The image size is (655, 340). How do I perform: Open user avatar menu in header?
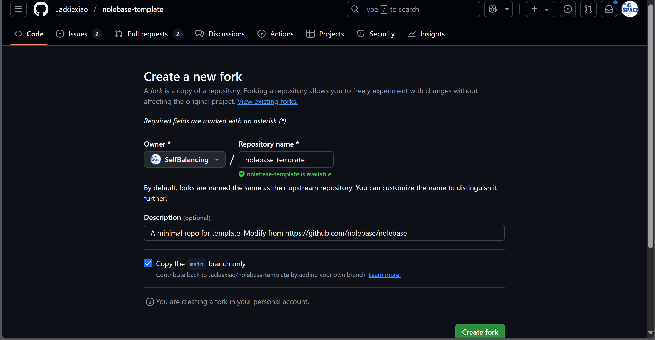pyautogui.click(x=630, y=9)
